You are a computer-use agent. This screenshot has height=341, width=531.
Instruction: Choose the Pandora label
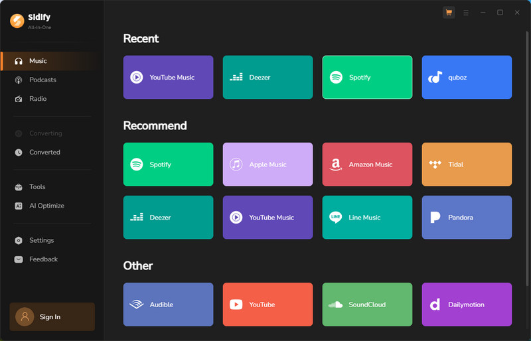[461, 218]
